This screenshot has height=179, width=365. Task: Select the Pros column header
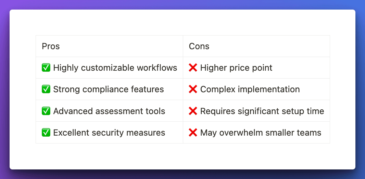pos(51,46)
